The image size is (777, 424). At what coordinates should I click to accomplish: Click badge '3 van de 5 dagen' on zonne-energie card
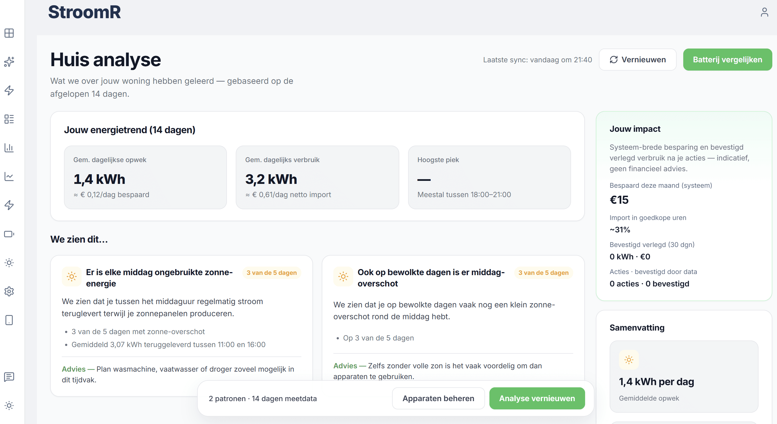tap(272, 273)
